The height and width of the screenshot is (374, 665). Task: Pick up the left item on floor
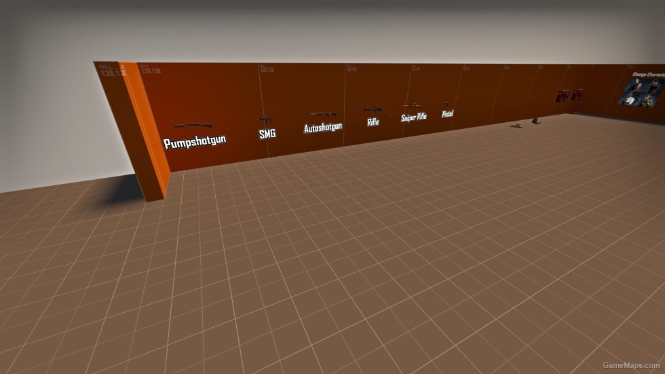pyautogui.click(x=516, y=126)
